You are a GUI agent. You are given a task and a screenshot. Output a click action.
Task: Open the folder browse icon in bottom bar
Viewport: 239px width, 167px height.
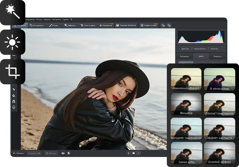[133, 153]
